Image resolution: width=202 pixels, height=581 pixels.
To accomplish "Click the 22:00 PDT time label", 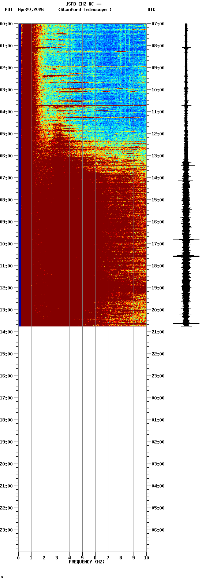I will [x=6, y=508].
